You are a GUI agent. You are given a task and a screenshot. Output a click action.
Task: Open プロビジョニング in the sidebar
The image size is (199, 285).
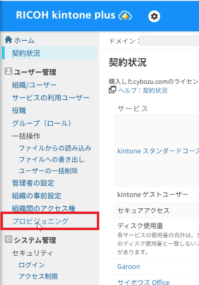coord(40,221)
